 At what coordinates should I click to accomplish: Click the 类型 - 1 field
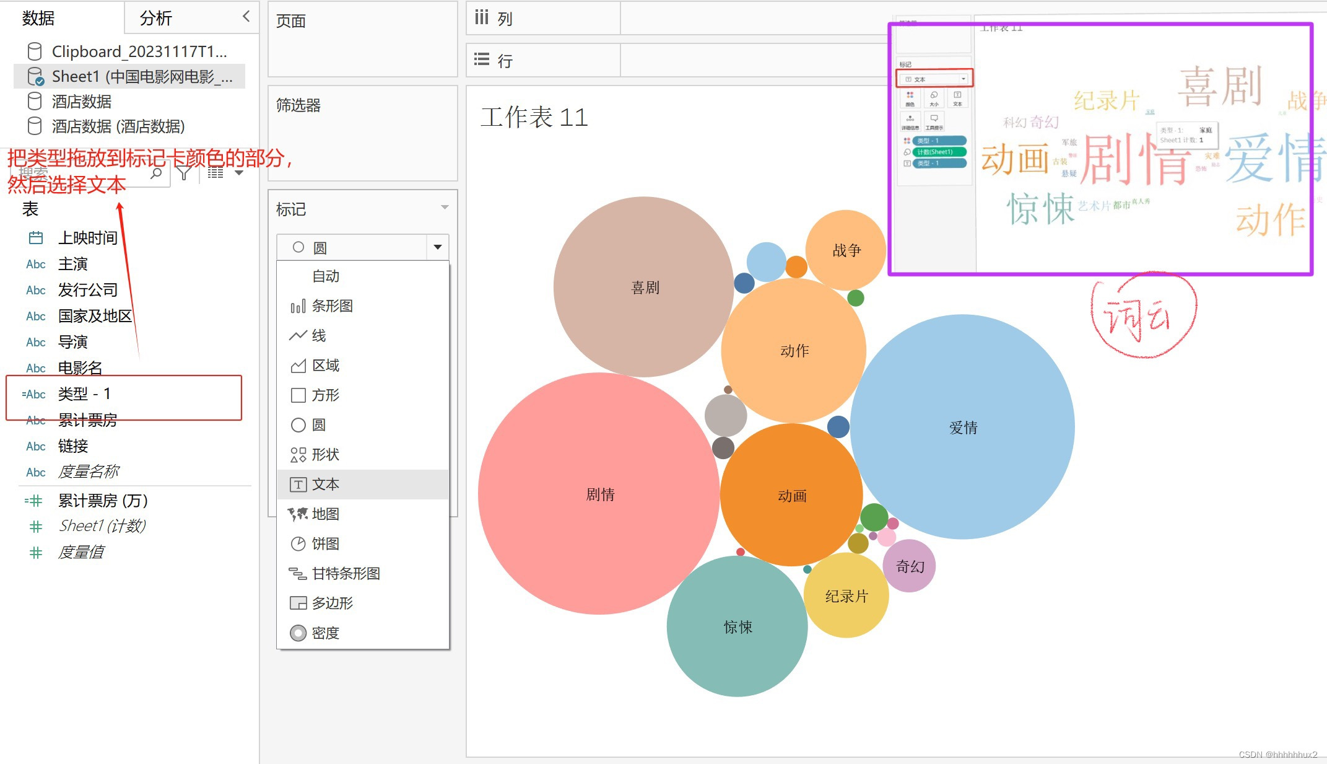point(84,394)
